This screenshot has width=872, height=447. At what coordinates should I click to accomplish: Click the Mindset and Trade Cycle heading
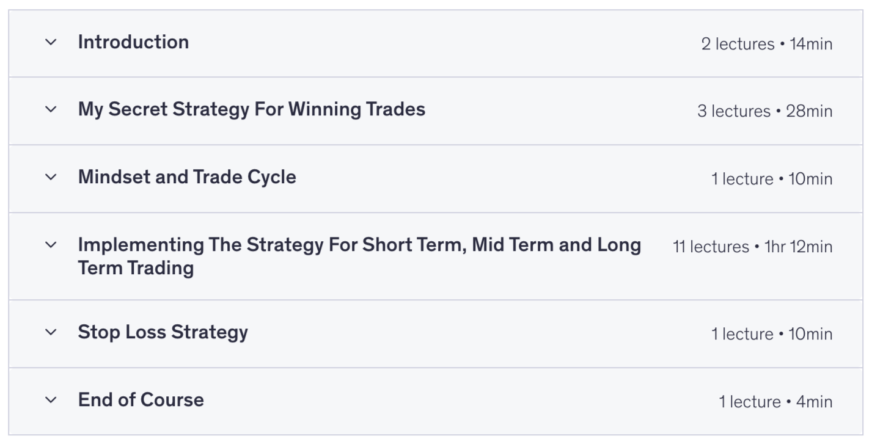(187, 177)
